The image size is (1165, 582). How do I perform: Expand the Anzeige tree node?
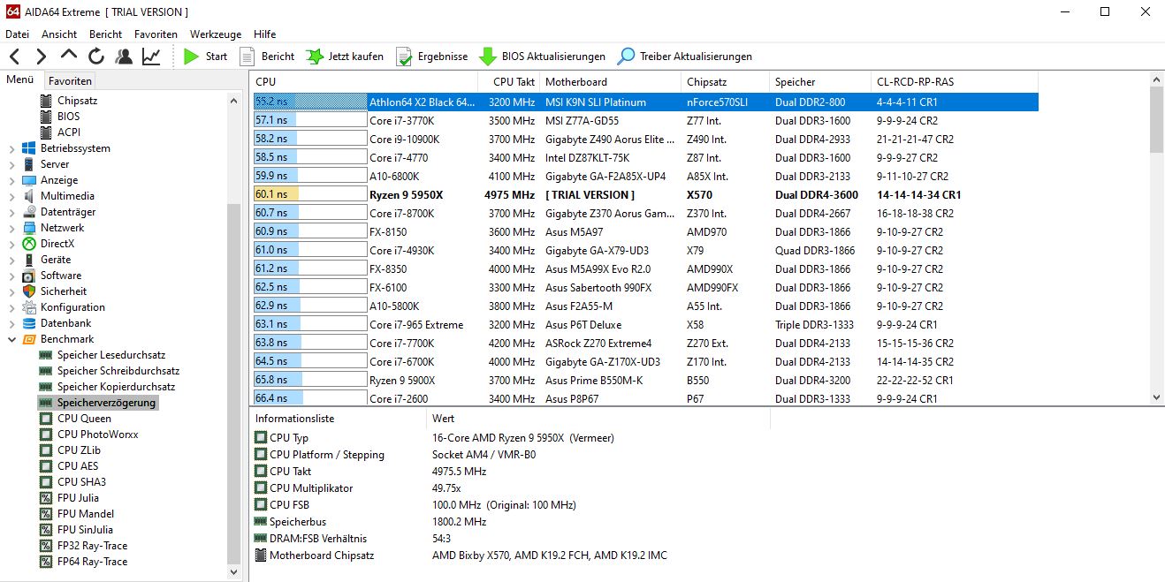pos(11,180)
